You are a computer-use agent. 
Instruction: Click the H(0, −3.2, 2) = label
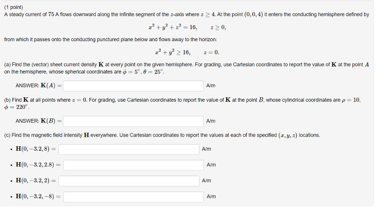36,180
